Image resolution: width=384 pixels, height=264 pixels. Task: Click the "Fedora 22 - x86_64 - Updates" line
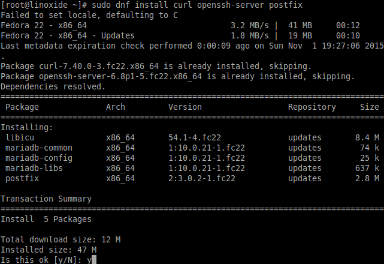[68, 35]
